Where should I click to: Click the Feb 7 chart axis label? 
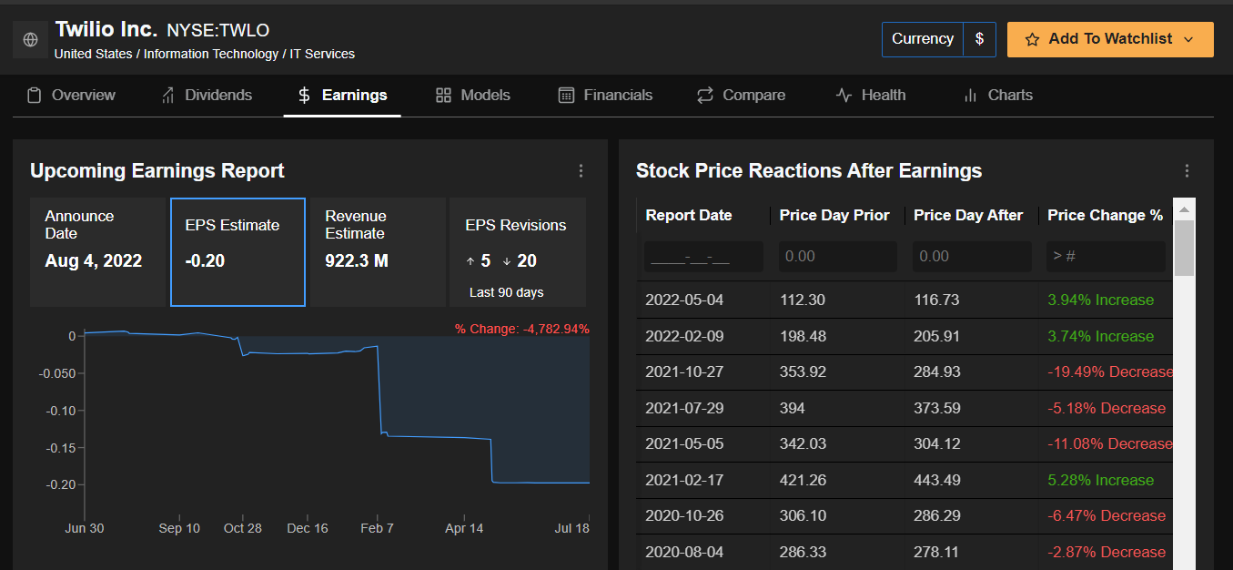click(377, 529)
